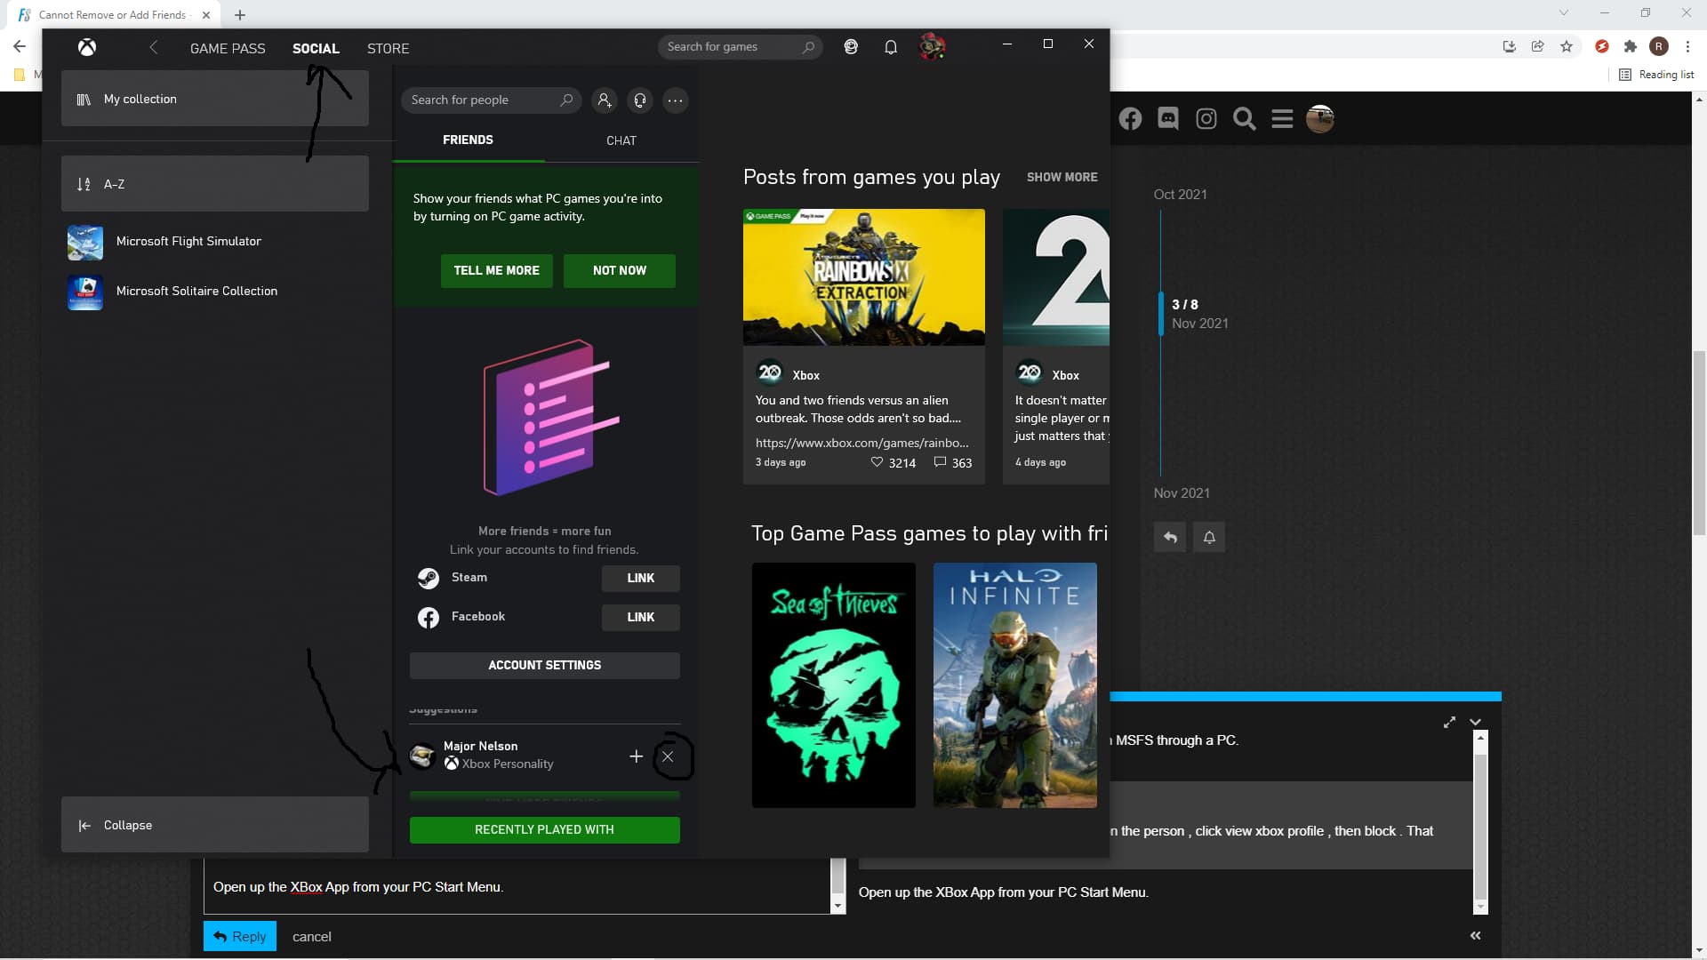Click Major Nelson suggestion name
1707x960 pixels.
tap(480, 747)
